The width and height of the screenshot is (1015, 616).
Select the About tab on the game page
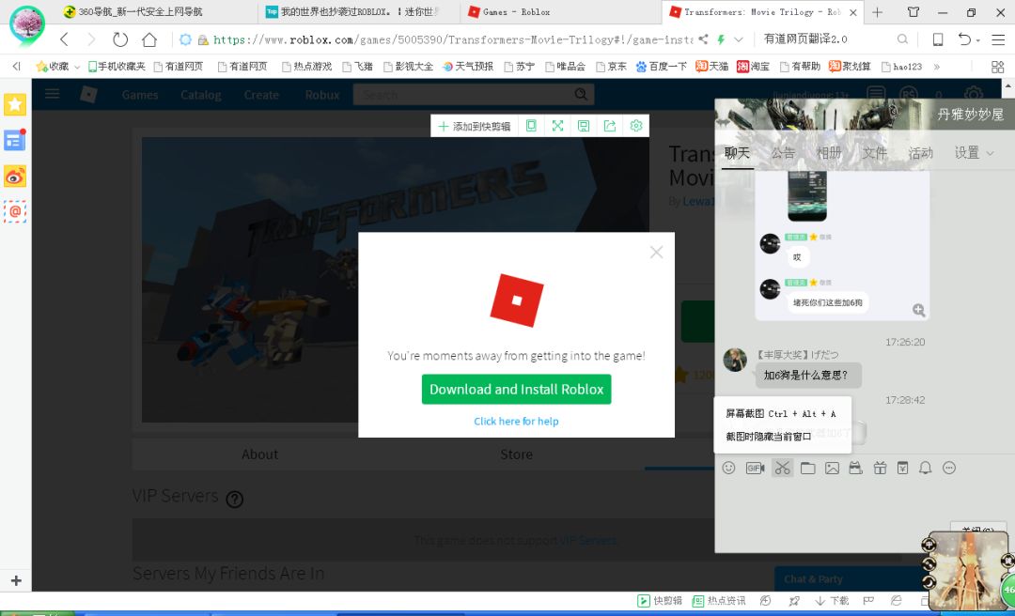click(x=259, y=454)
